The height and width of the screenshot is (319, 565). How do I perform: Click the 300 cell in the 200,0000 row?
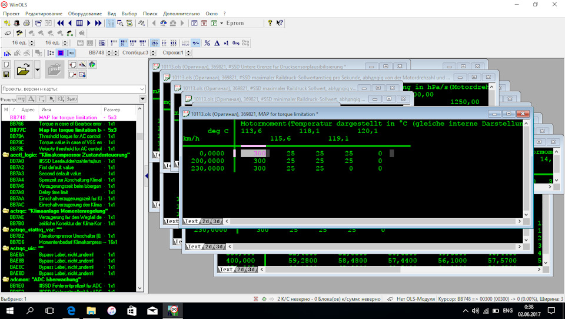pyautogui.click(x=260, y=161)
